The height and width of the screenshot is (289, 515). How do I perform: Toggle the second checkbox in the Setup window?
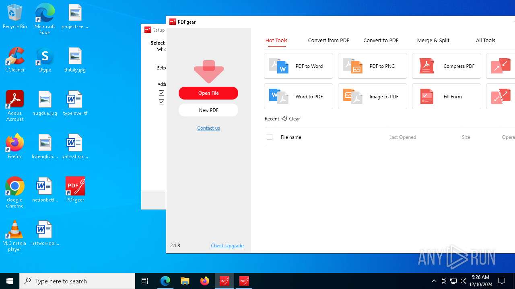point(161,102)
